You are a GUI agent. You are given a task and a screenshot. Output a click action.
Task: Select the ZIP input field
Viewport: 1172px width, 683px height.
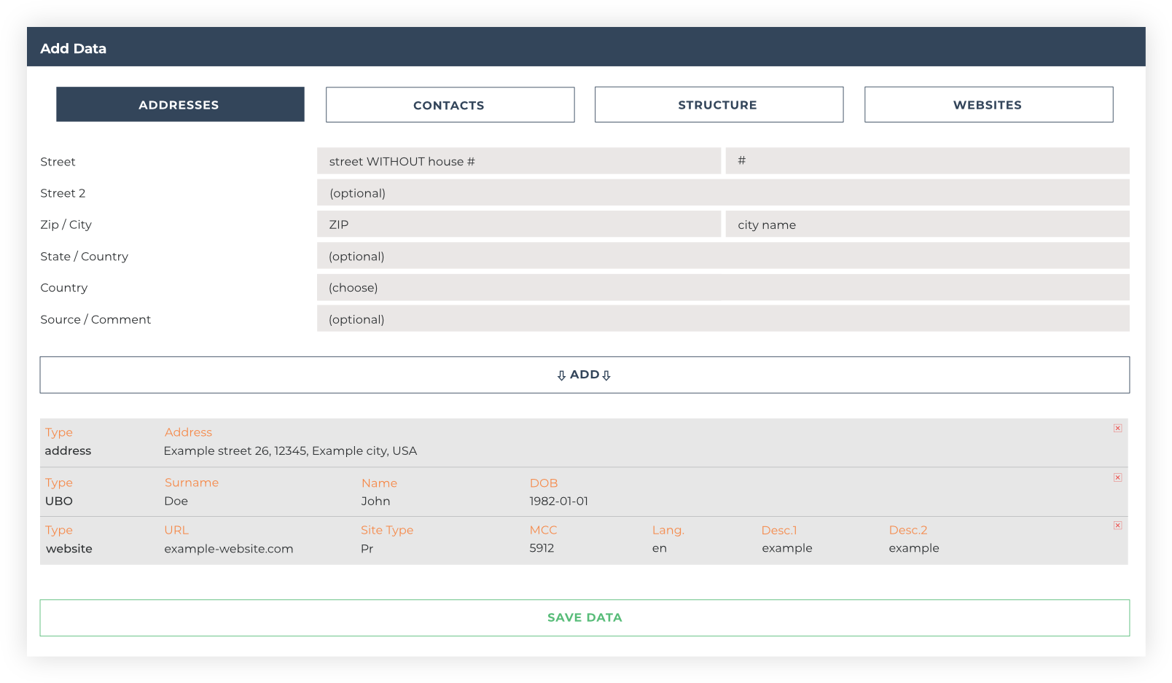tap(519, 224)
